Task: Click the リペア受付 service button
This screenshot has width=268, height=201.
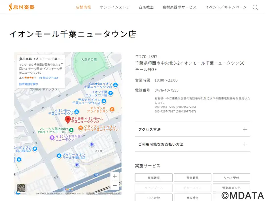Action: (x=231, y=178)
